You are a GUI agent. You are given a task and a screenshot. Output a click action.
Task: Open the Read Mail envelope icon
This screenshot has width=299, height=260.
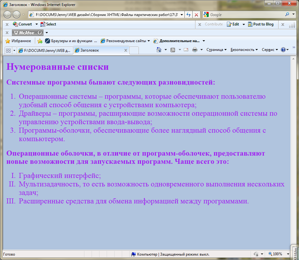[186, 50]
